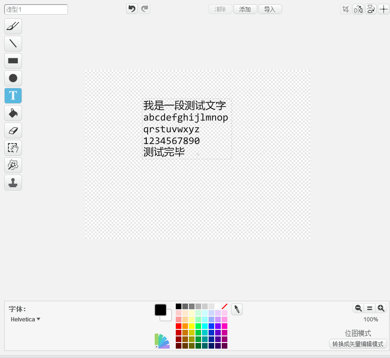Use the Select tool
390x358 pixels.
point(13,148)
